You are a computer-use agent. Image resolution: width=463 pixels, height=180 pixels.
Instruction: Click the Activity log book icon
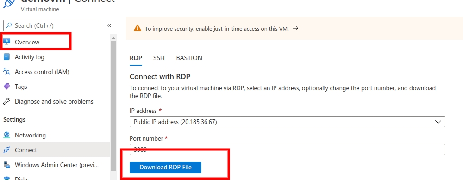pyautogui.click(x=6, y=56)
